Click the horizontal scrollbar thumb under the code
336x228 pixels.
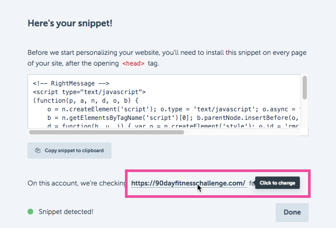107,132
